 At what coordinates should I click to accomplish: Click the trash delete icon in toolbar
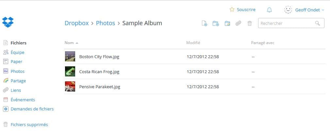point(250,23)
